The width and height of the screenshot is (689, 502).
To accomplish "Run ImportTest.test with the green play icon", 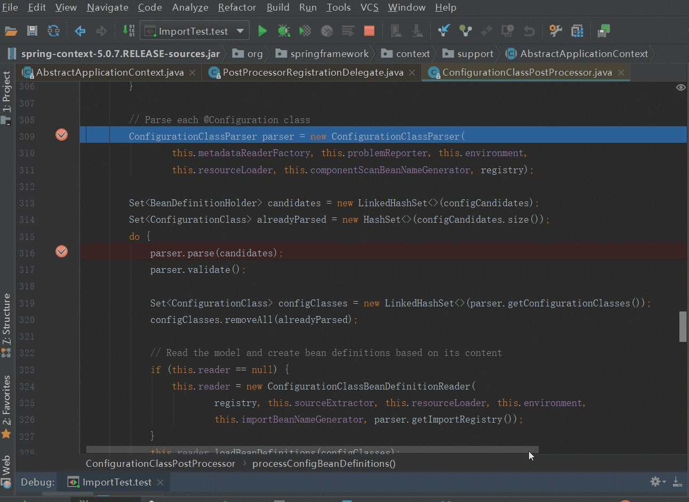I will pos(262,31).
